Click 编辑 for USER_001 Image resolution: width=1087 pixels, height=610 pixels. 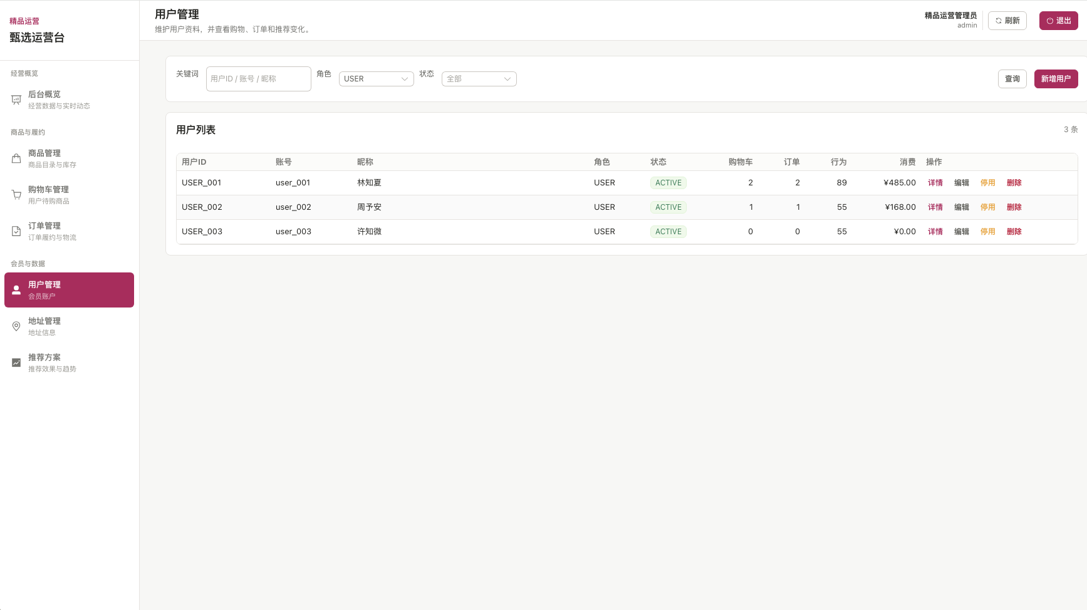[x=961, y=183]
